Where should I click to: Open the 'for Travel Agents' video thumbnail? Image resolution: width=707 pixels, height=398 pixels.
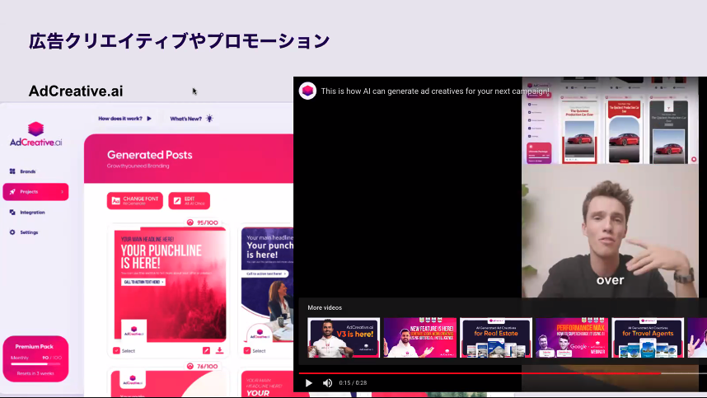(x=648, y=338)
